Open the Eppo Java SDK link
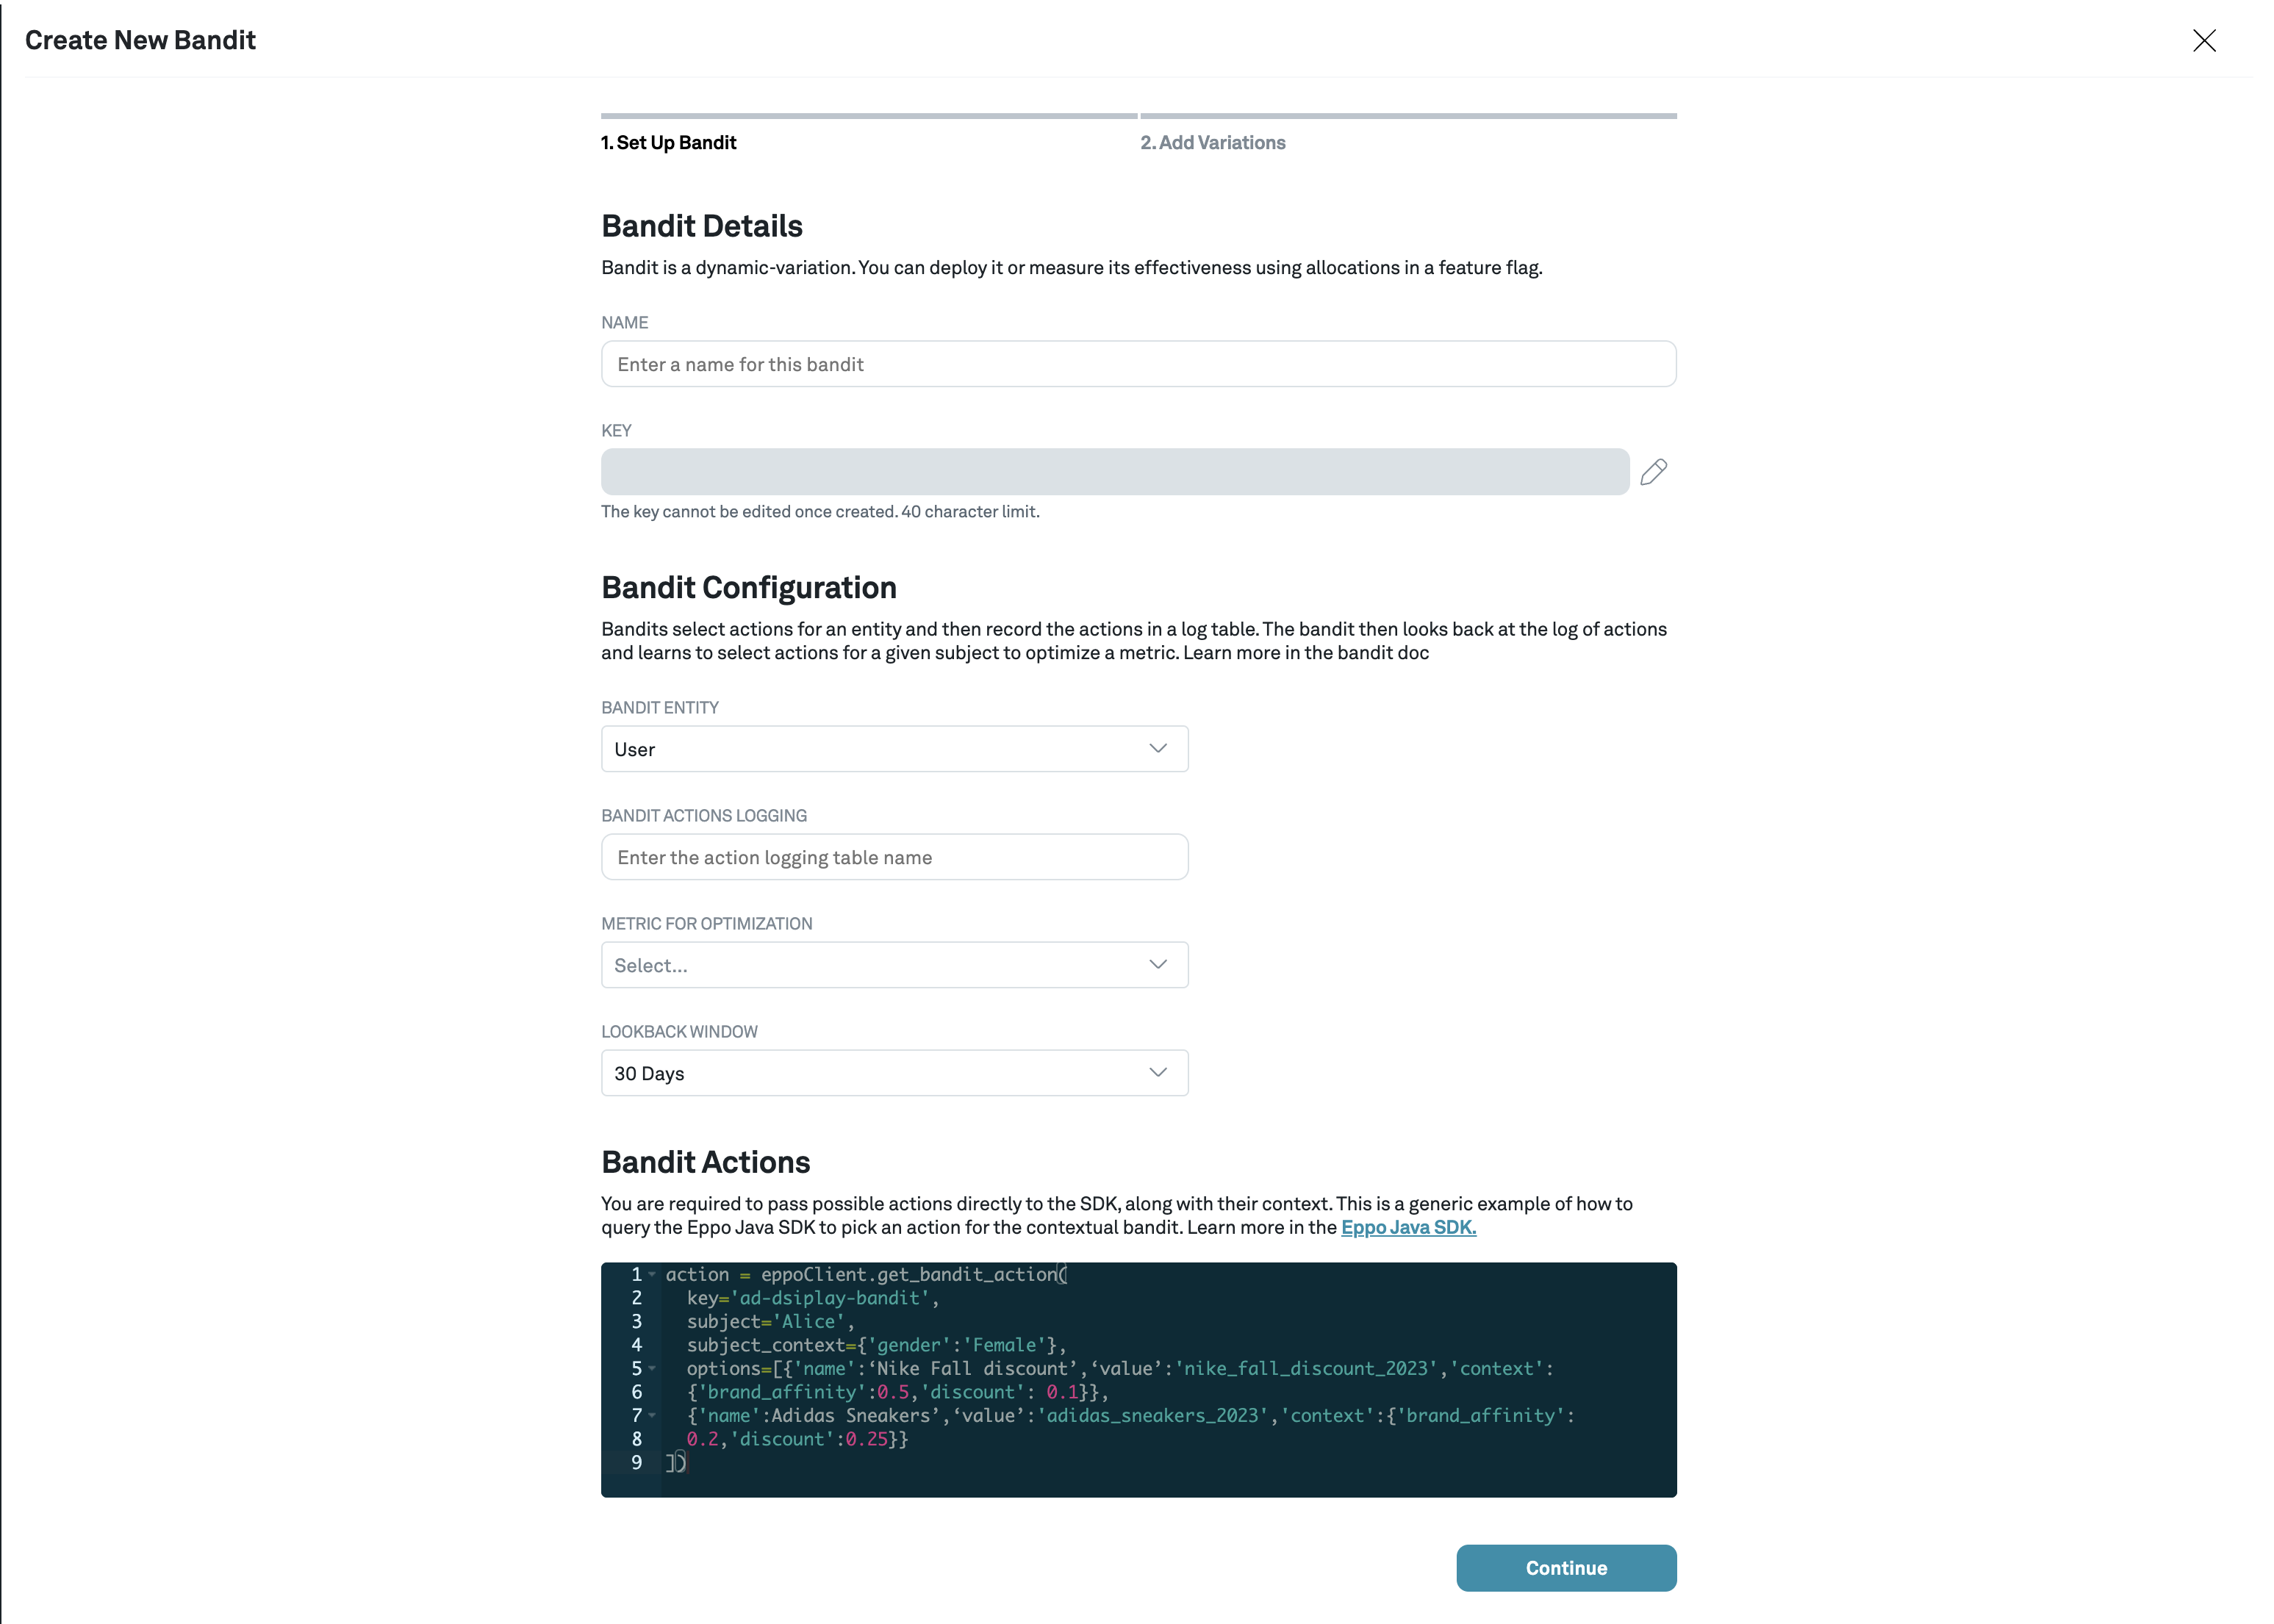 [1408, 1227]
